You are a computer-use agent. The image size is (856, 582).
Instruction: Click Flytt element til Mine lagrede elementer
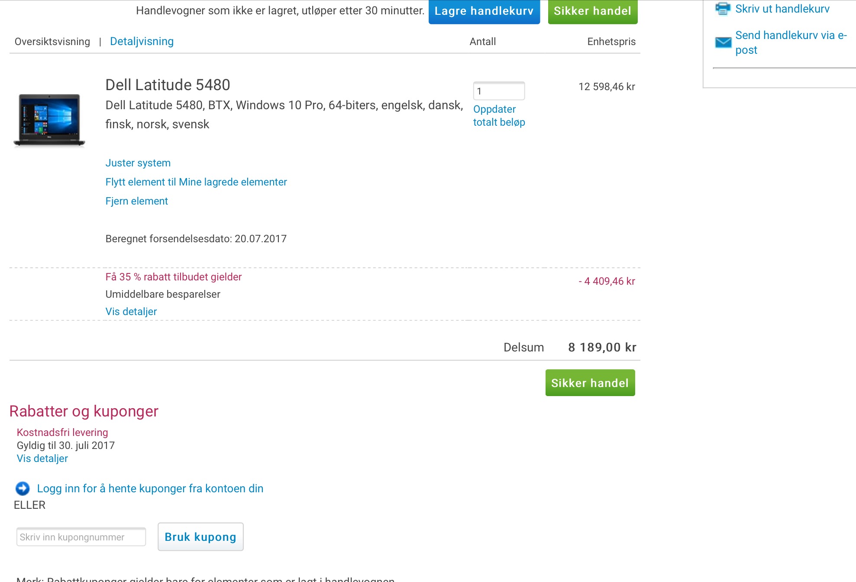tap(196, 182)
